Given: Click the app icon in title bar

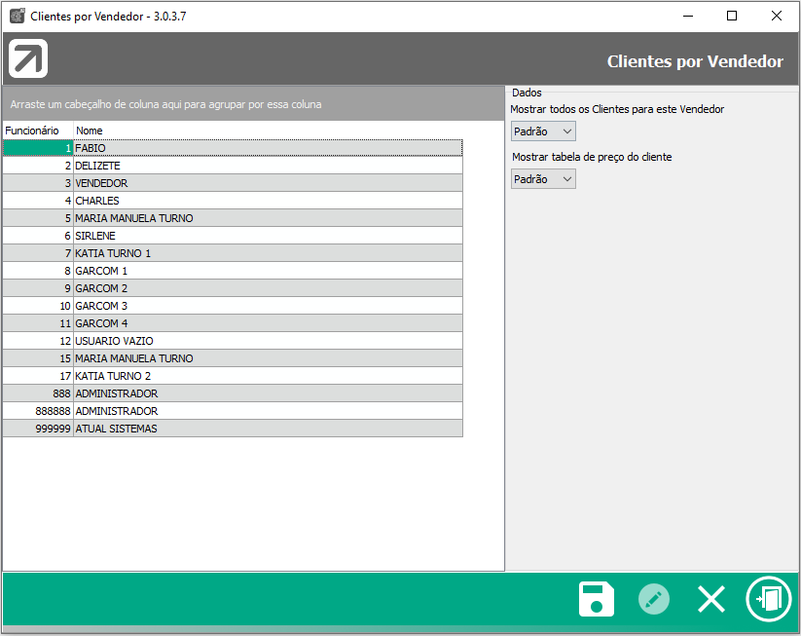Looking at the screenshot, I should [17, 16].
